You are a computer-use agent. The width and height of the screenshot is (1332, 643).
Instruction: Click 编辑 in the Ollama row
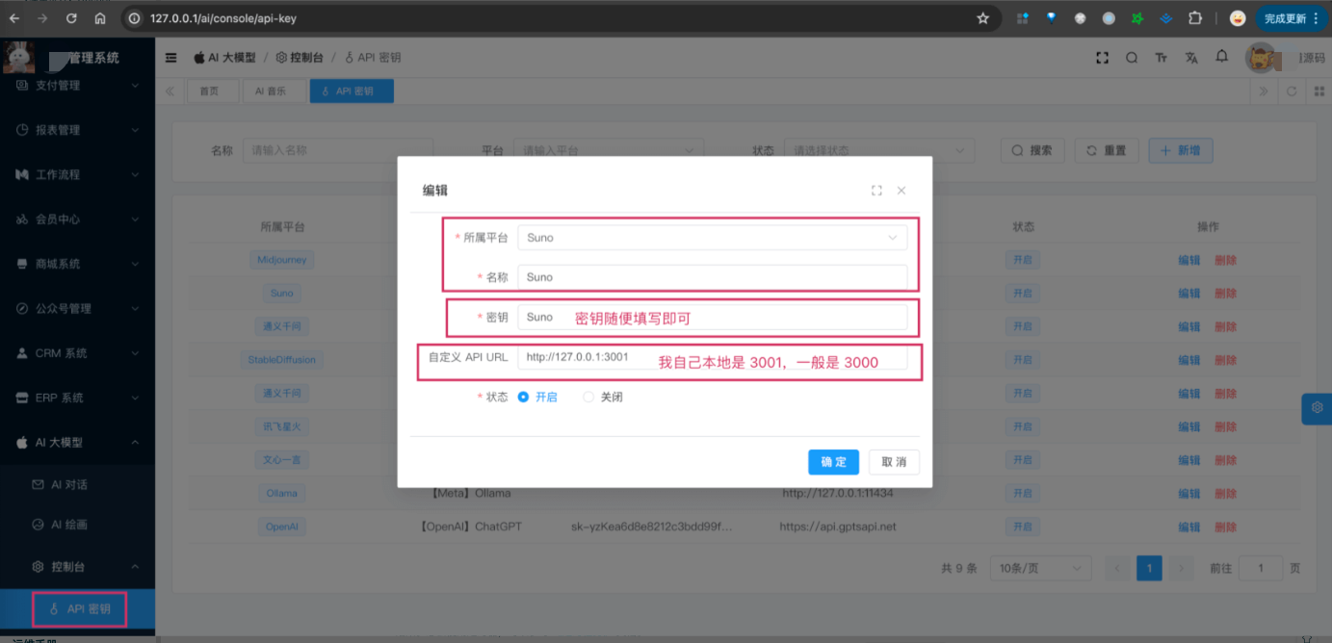(1189, 494)
